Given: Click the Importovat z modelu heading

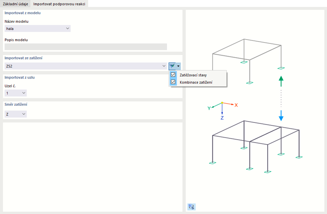Looking at the screenshot, I should (x=22, y=13).
